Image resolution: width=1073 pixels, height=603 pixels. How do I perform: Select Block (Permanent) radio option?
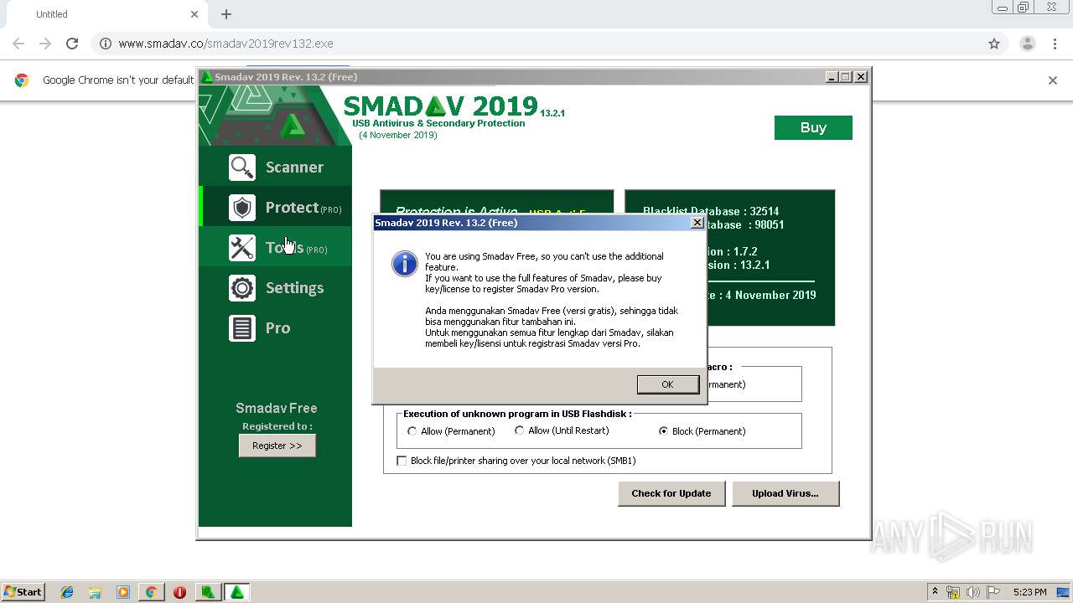coord(664,431)
